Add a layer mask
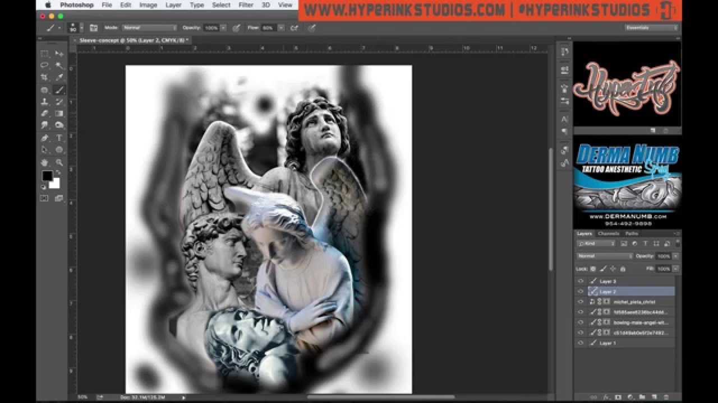The image size is (718, 403). coord(619,397)
